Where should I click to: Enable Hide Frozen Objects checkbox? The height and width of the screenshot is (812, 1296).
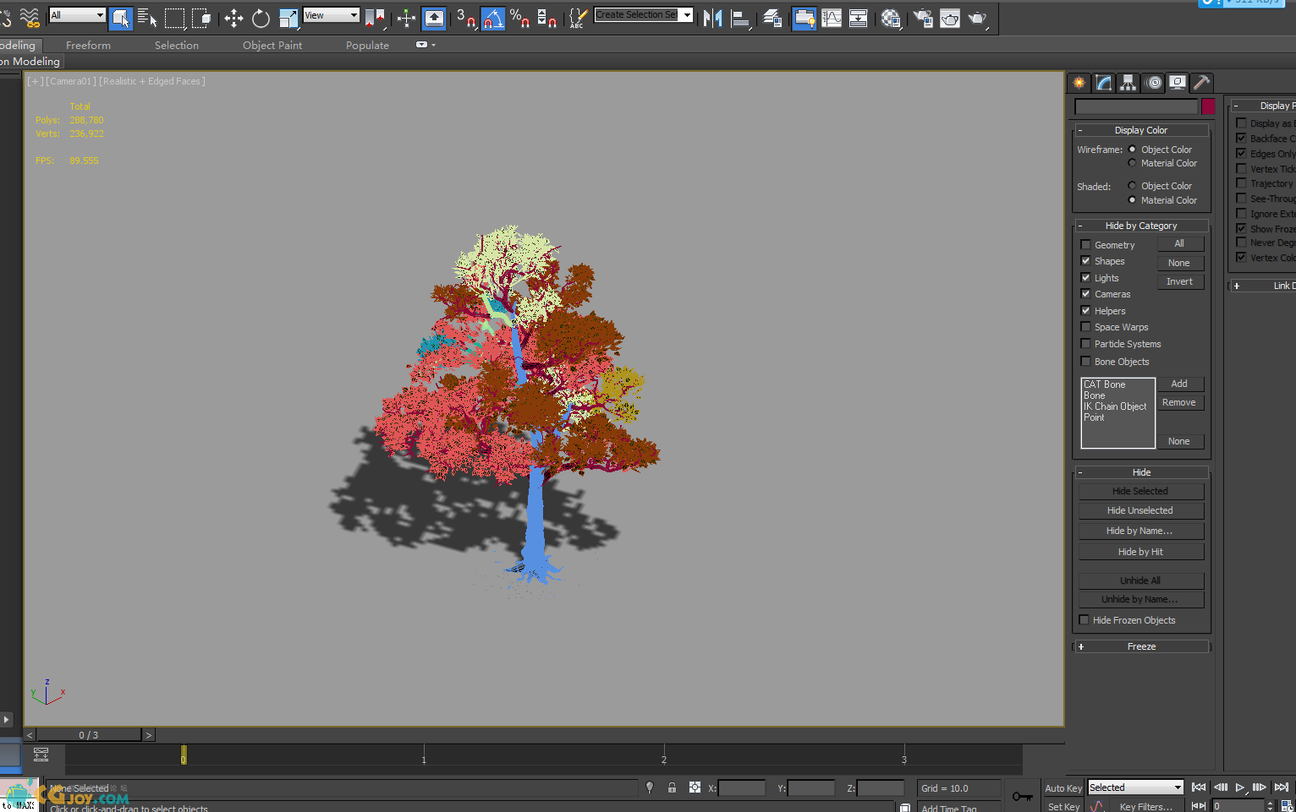[x=1085, y=620]
